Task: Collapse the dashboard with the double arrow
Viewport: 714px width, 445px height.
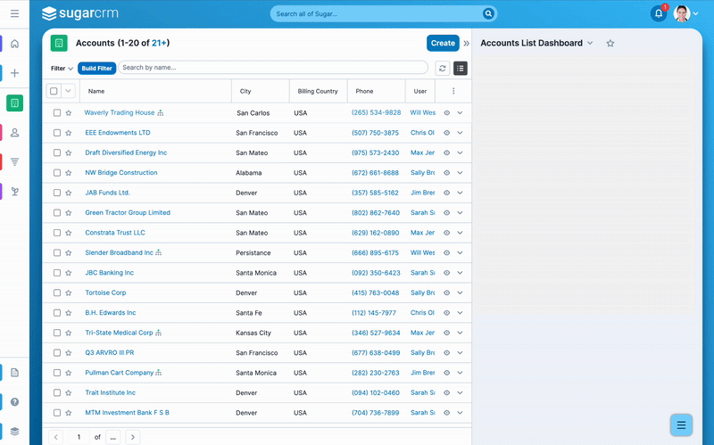Action: (466, 44)
